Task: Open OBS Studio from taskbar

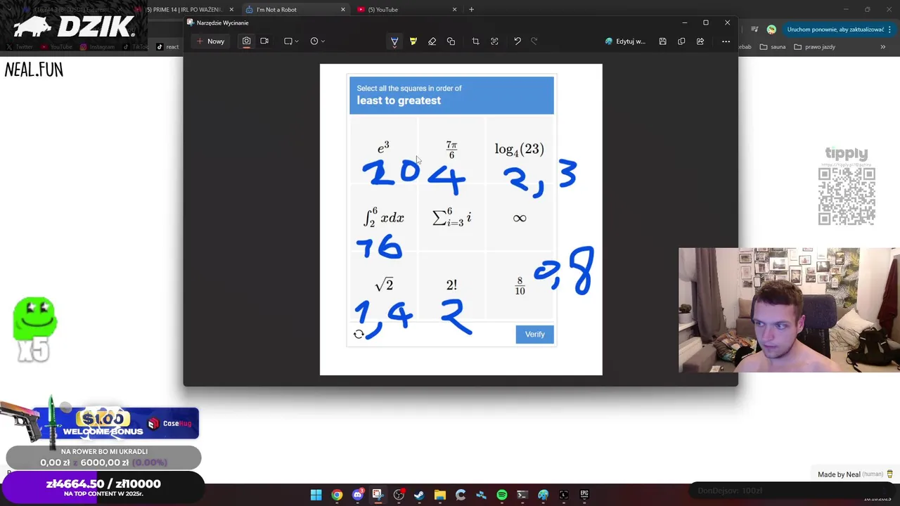Action: coord(399,495)
